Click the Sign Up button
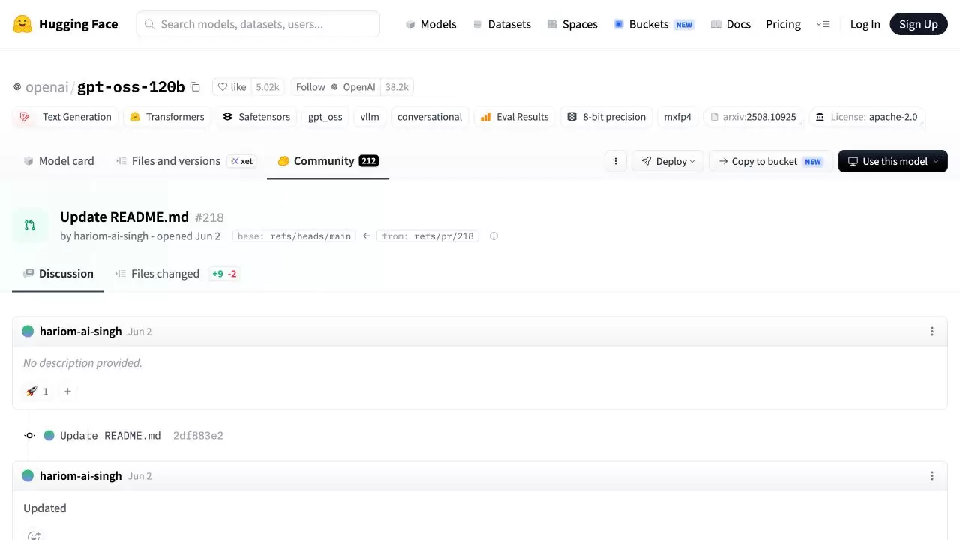The image size is (960, 540). [919, 24]
